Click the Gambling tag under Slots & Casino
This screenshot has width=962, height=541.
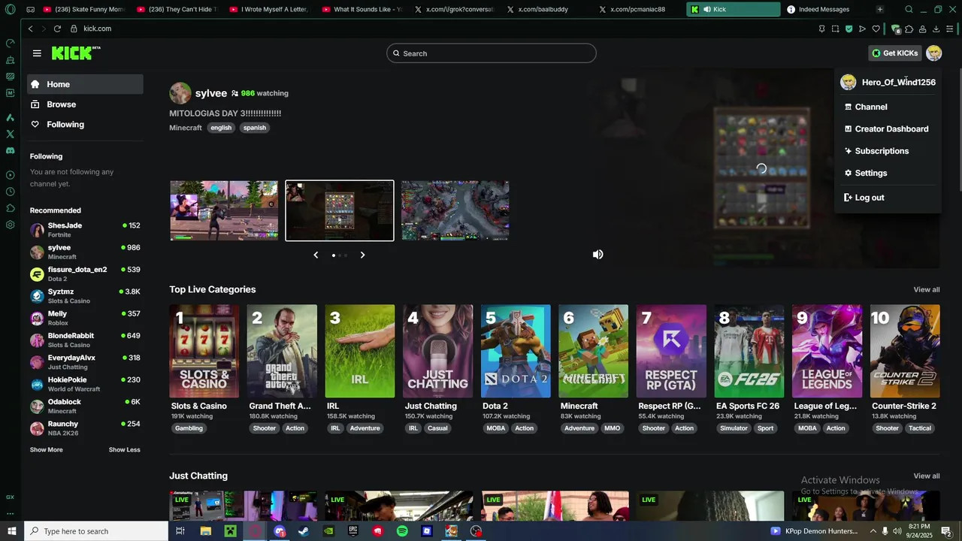coord(189,428)
